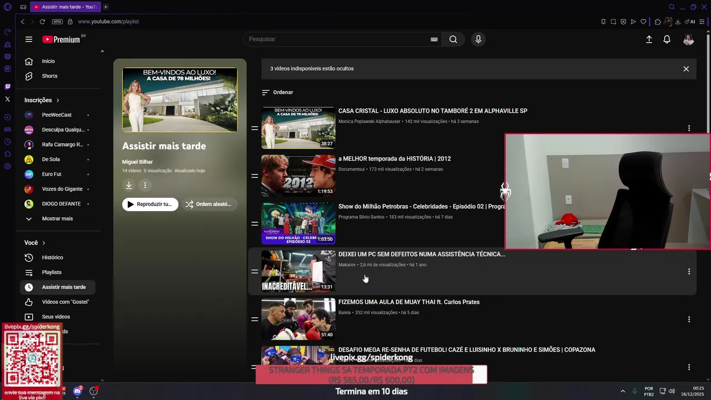Viewport: 711px width, 400px height.
Task: Expand the Inscrições section
Action: (x=42, y=101)
